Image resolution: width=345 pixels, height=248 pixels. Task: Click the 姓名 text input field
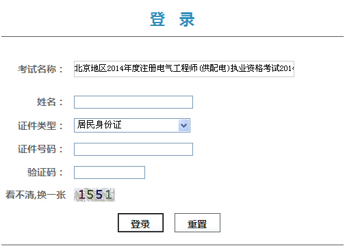(133, 102)
